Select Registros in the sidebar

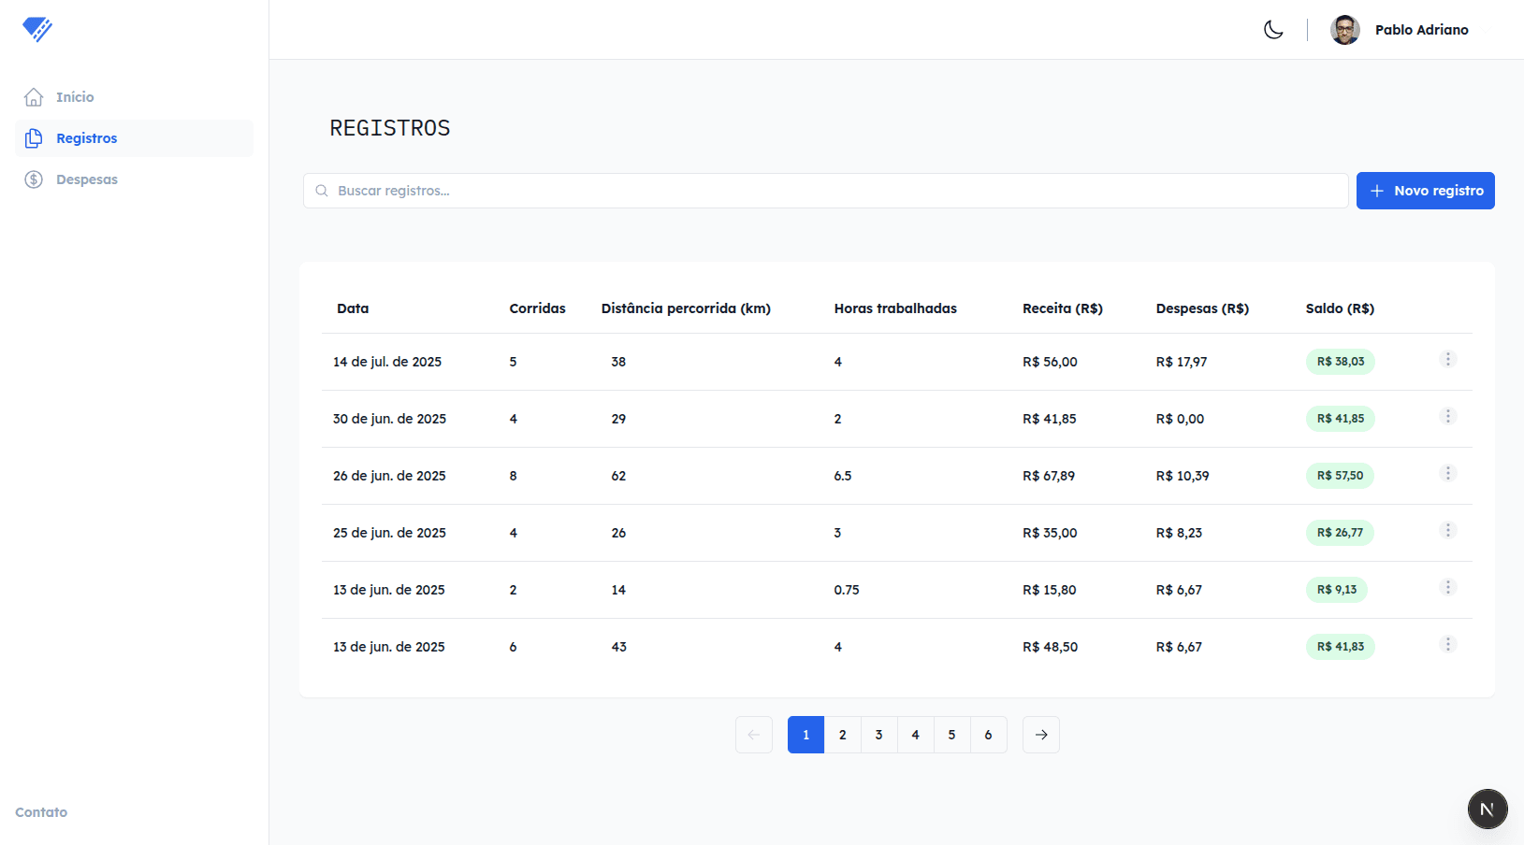86,138
